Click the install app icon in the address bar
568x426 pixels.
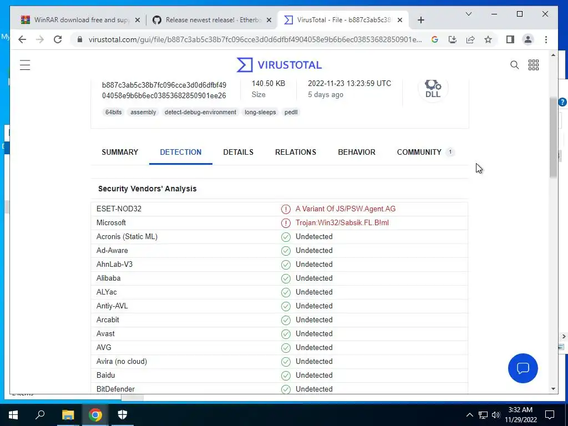point(453,39)
